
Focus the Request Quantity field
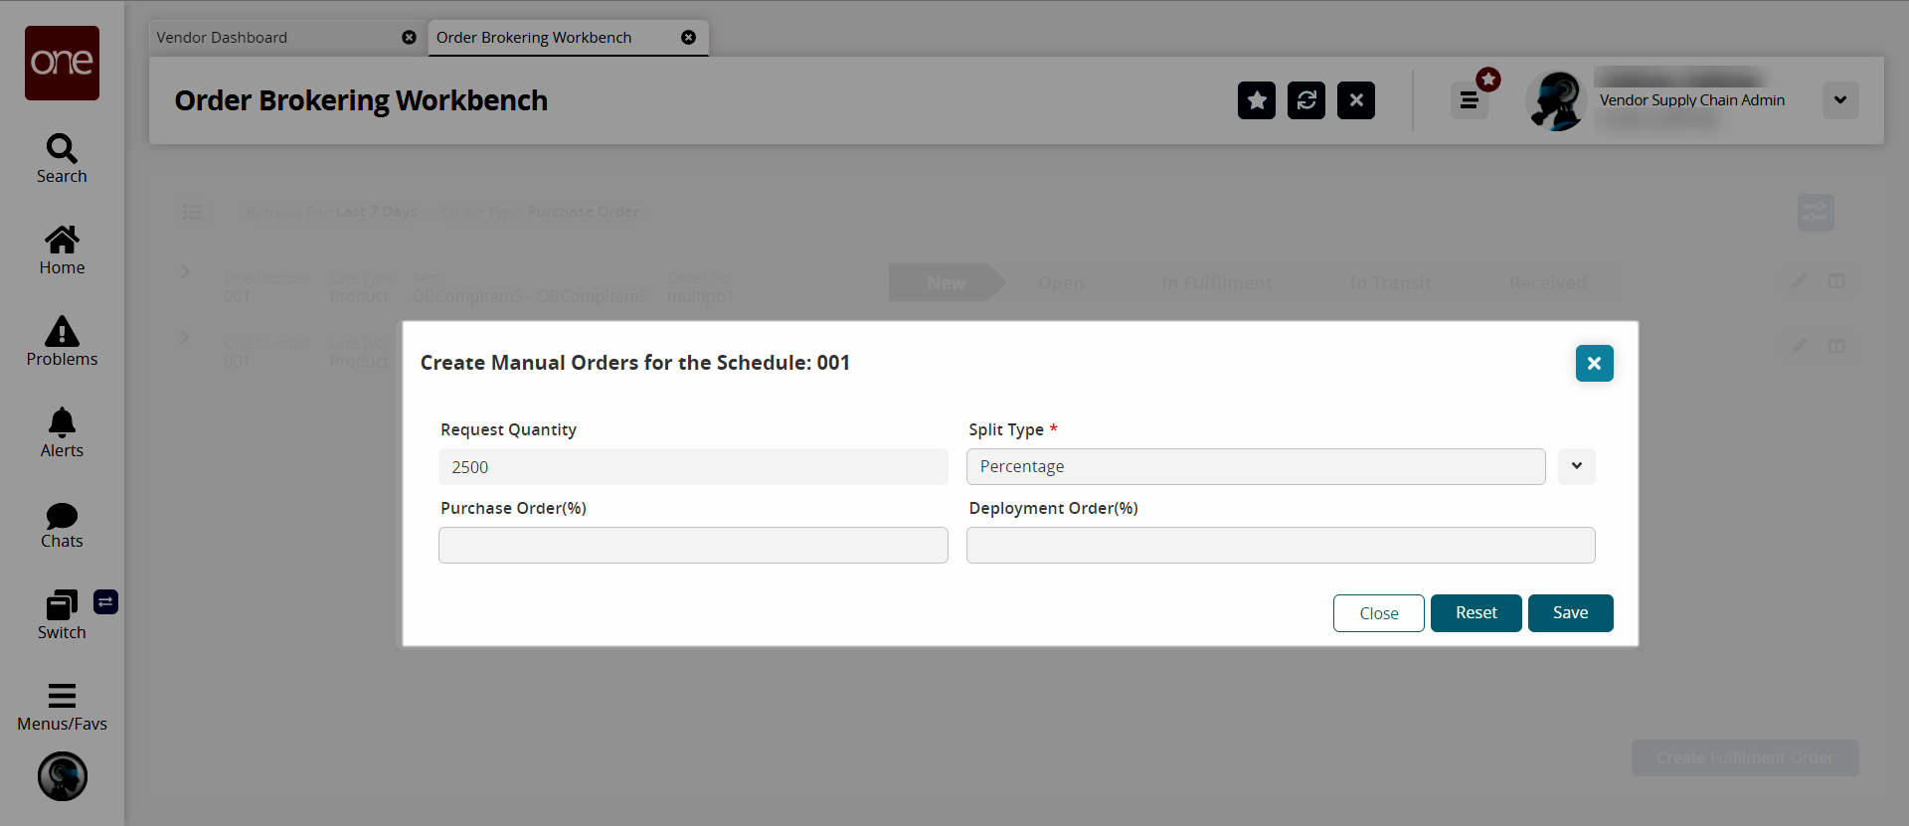693,467
